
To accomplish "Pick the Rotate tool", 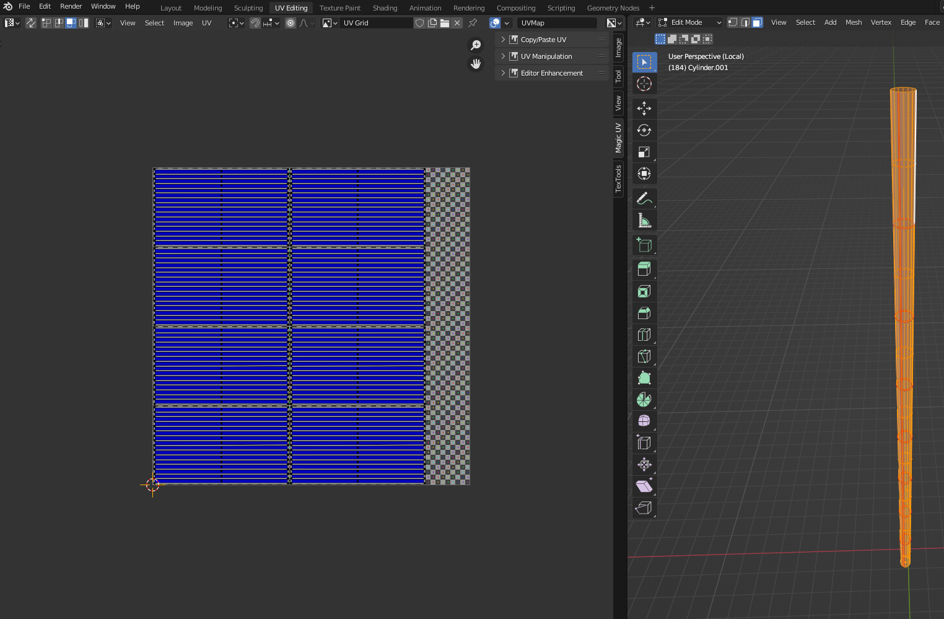I will coord(644,130).
